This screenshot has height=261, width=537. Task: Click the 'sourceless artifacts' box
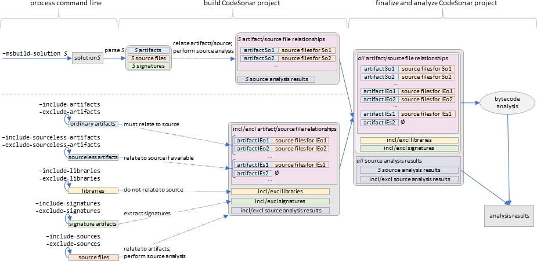[93, 157]
